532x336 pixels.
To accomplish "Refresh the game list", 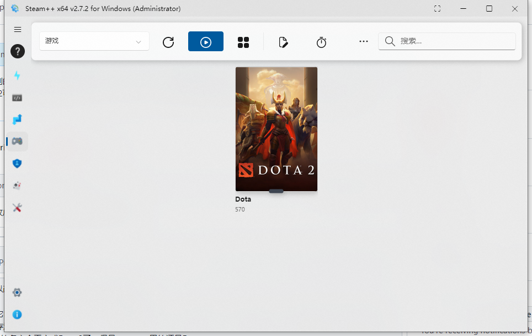I will [x=168, y=42].
